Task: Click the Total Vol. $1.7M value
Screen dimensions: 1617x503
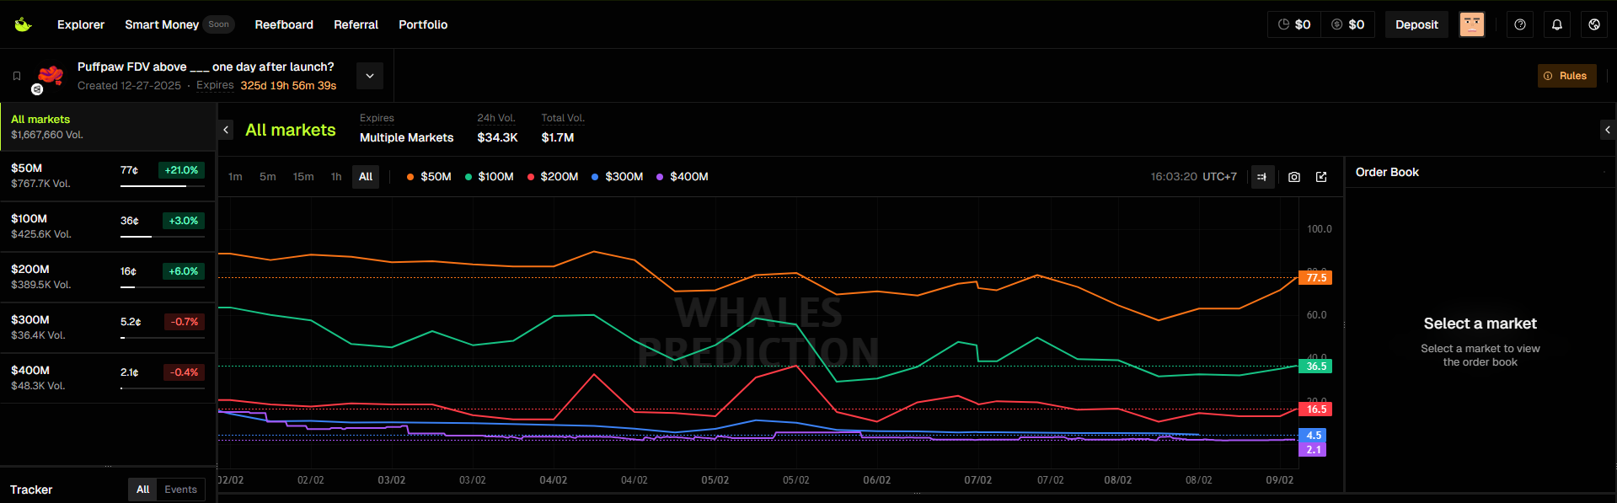Action: (x=558, y=137)
